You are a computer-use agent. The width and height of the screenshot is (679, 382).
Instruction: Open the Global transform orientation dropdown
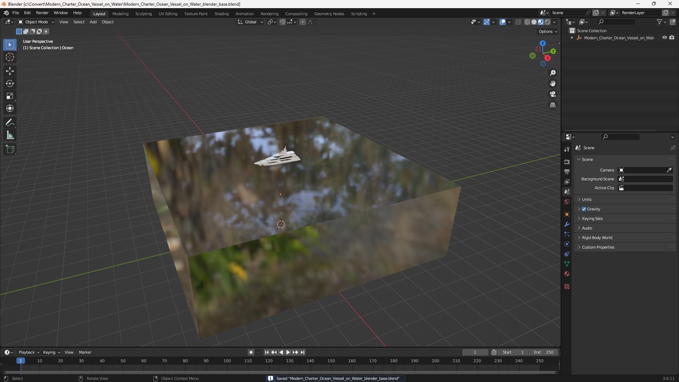[250, 22]
